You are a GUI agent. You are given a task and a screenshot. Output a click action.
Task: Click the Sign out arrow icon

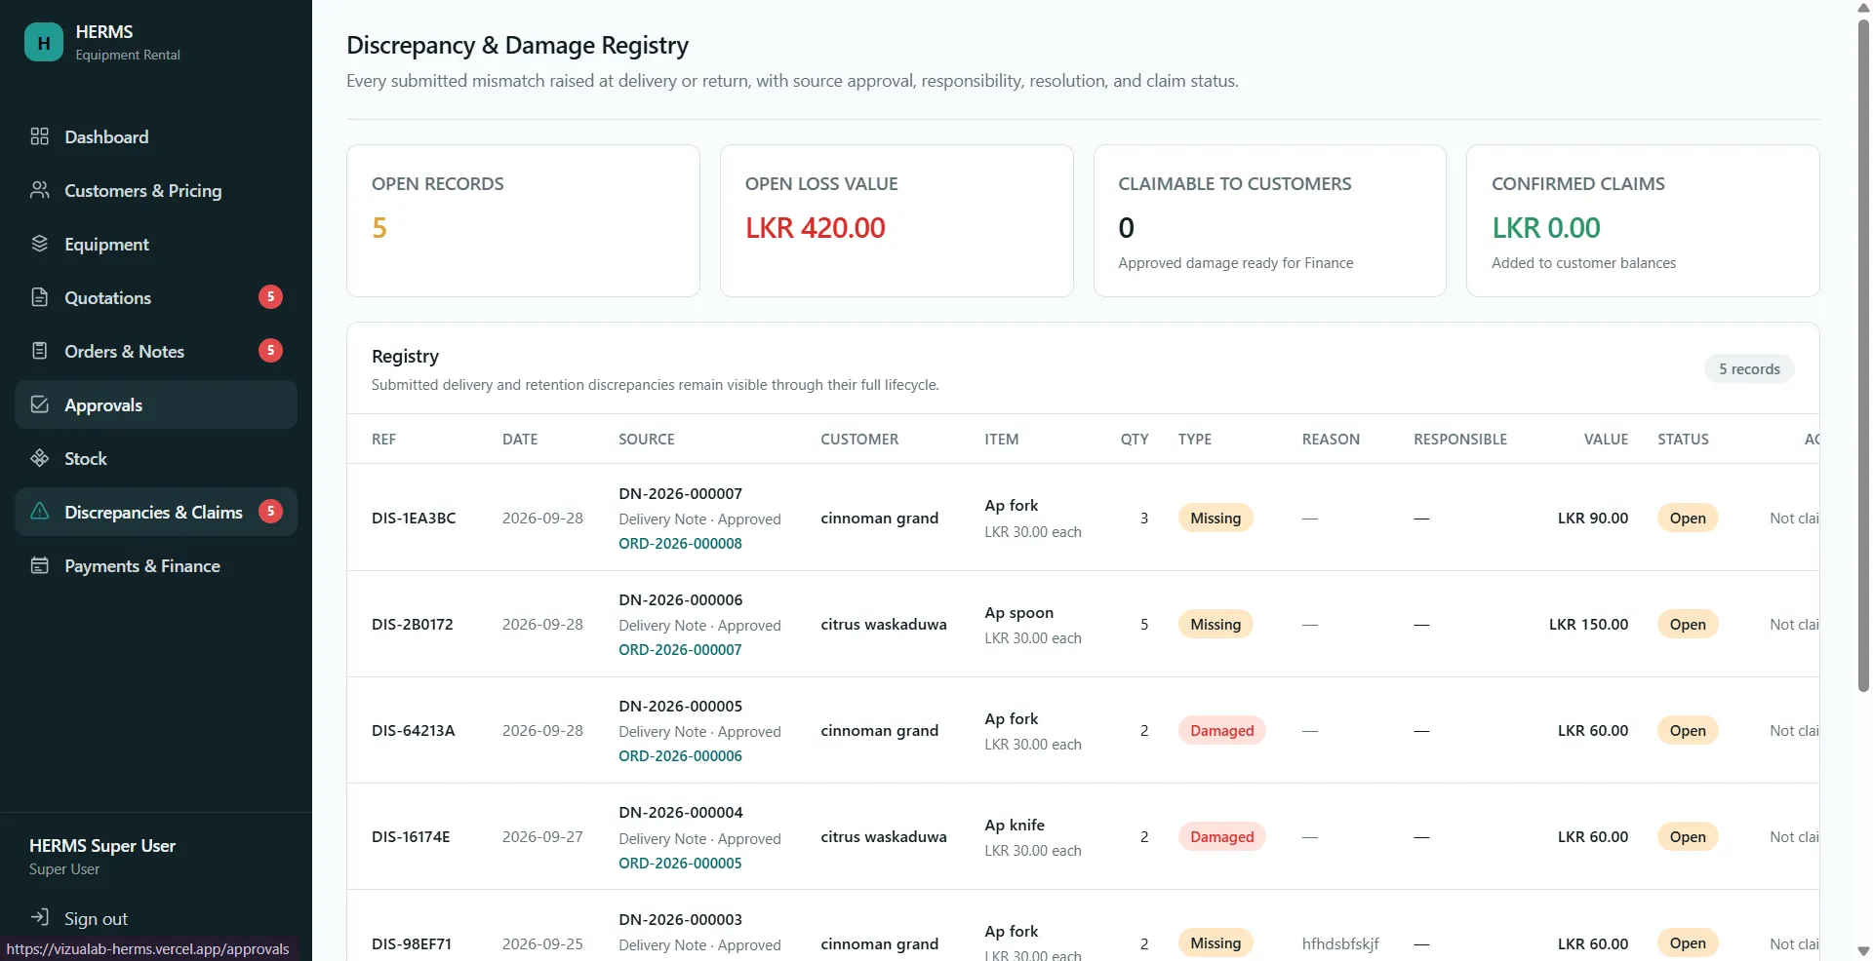coord(40,917)
